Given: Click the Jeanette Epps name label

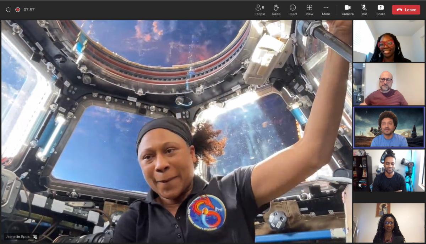Looking at the screenshot, I should 18,237.
